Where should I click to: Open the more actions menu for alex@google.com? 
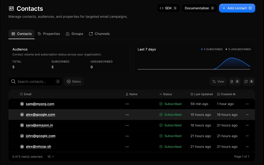pos(247,115)
